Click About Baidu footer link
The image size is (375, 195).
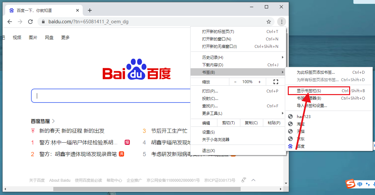point(60,180)
